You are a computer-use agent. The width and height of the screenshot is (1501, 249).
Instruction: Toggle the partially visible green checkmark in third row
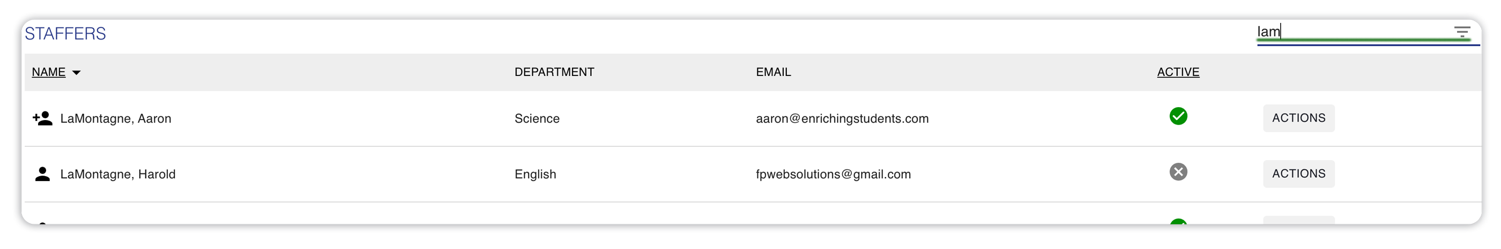coord(1178,222)
